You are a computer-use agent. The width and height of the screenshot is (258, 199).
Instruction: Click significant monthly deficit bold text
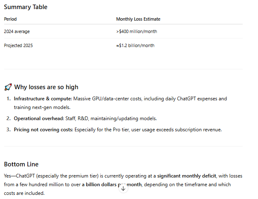tap(187, 176)
